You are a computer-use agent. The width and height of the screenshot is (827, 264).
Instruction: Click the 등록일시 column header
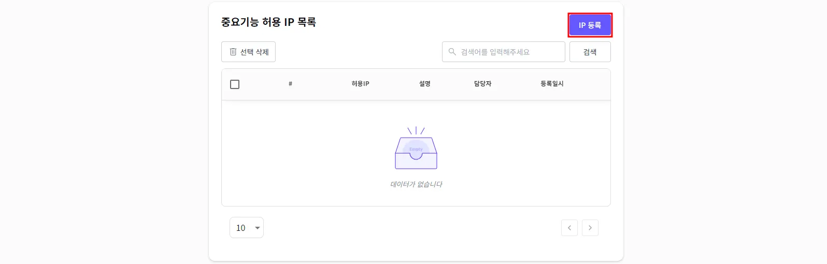(x=552, y=84)
